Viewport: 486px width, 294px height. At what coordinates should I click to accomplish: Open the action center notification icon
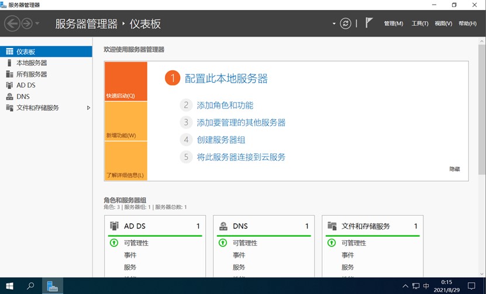(471, 286)
